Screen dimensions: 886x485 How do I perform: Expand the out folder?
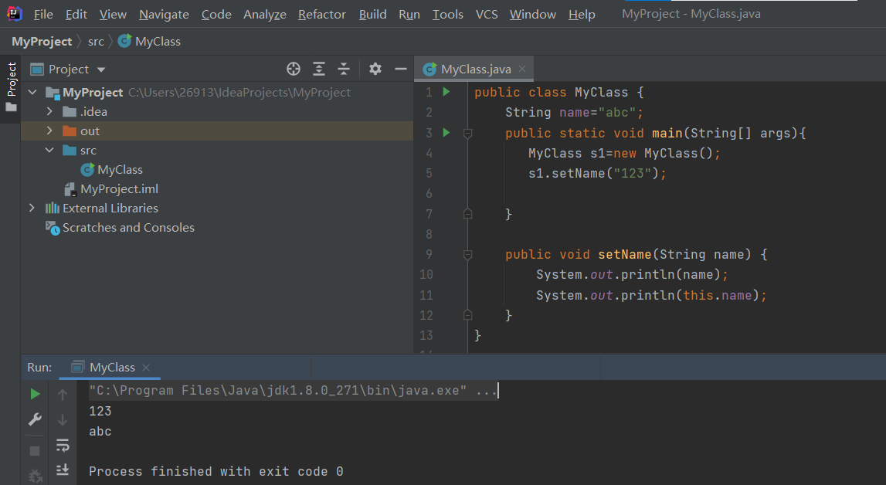49,131
